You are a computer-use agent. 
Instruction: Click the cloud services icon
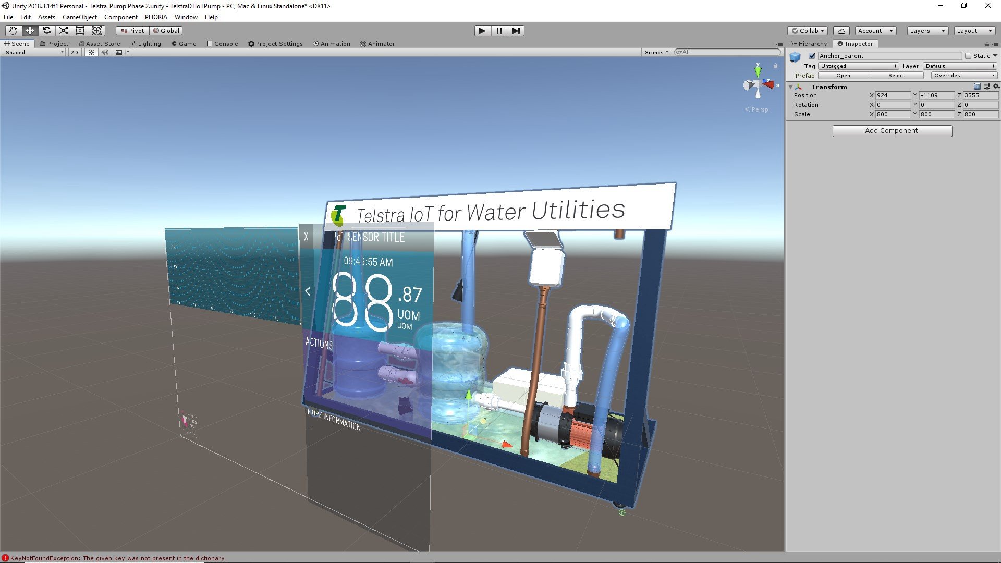point(841,31)
